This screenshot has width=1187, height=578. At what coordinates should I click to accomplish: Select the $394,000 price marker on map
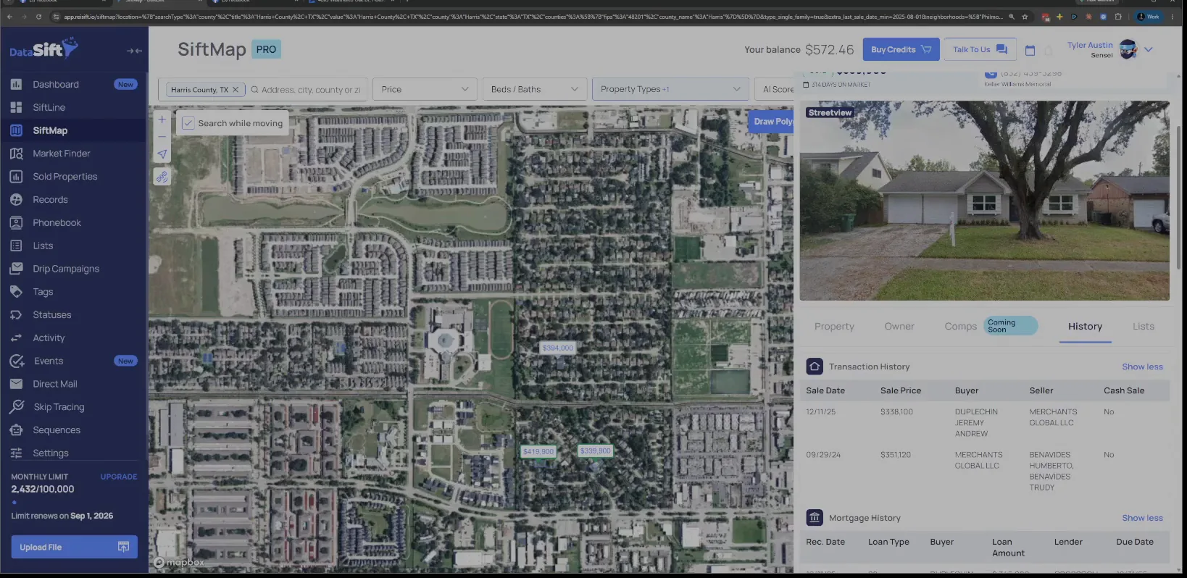[557, 348]
